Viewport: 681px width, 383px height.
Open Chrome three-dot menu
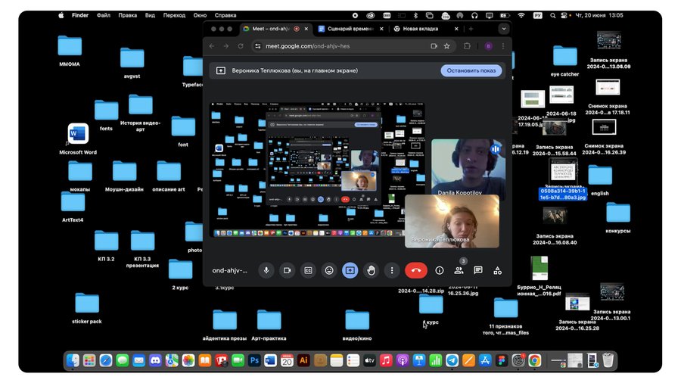pyautogui.click(x=503, y=46)
